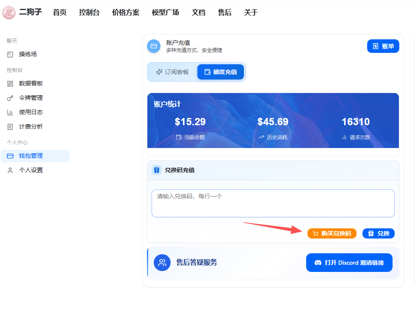Screen dimensions: 415x318
Task: Open the 数据看板 dashboard icon
Action: pyautogui.click(x=10, y=84)
